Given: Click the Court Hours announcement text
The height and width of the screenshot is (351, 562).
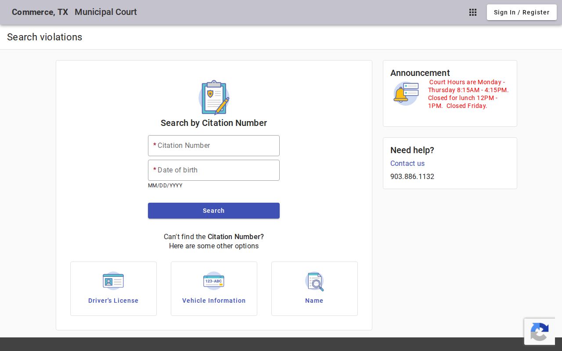Looking at the screenshot, I should pos(468,94).
